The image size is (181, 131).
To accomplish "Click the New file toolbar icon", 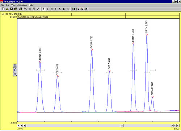I will pos(3,9).
